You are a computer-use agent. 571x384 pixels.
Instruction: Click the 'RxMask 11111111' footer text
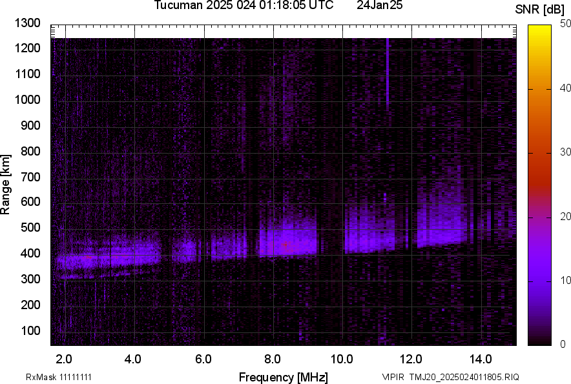59,377
